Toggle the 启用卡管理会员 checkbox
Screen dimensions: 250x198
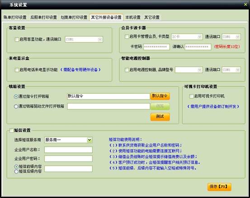click(x=127, y=37)
